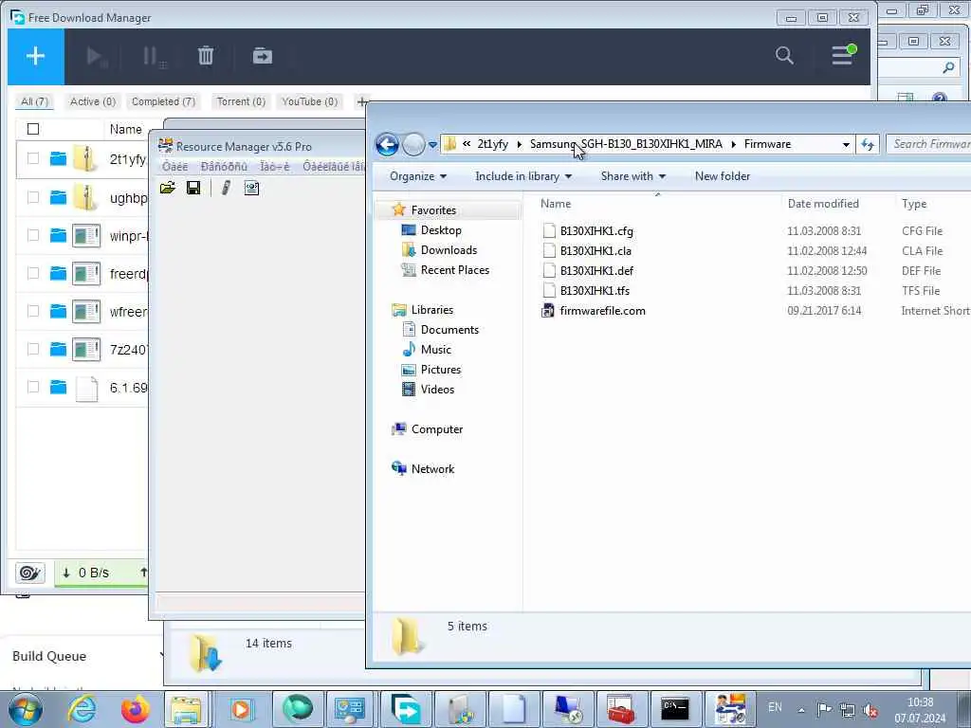Open the recent pages dropdown arrow
Viewport: 971px width, 728px height.
pos(432,145)
